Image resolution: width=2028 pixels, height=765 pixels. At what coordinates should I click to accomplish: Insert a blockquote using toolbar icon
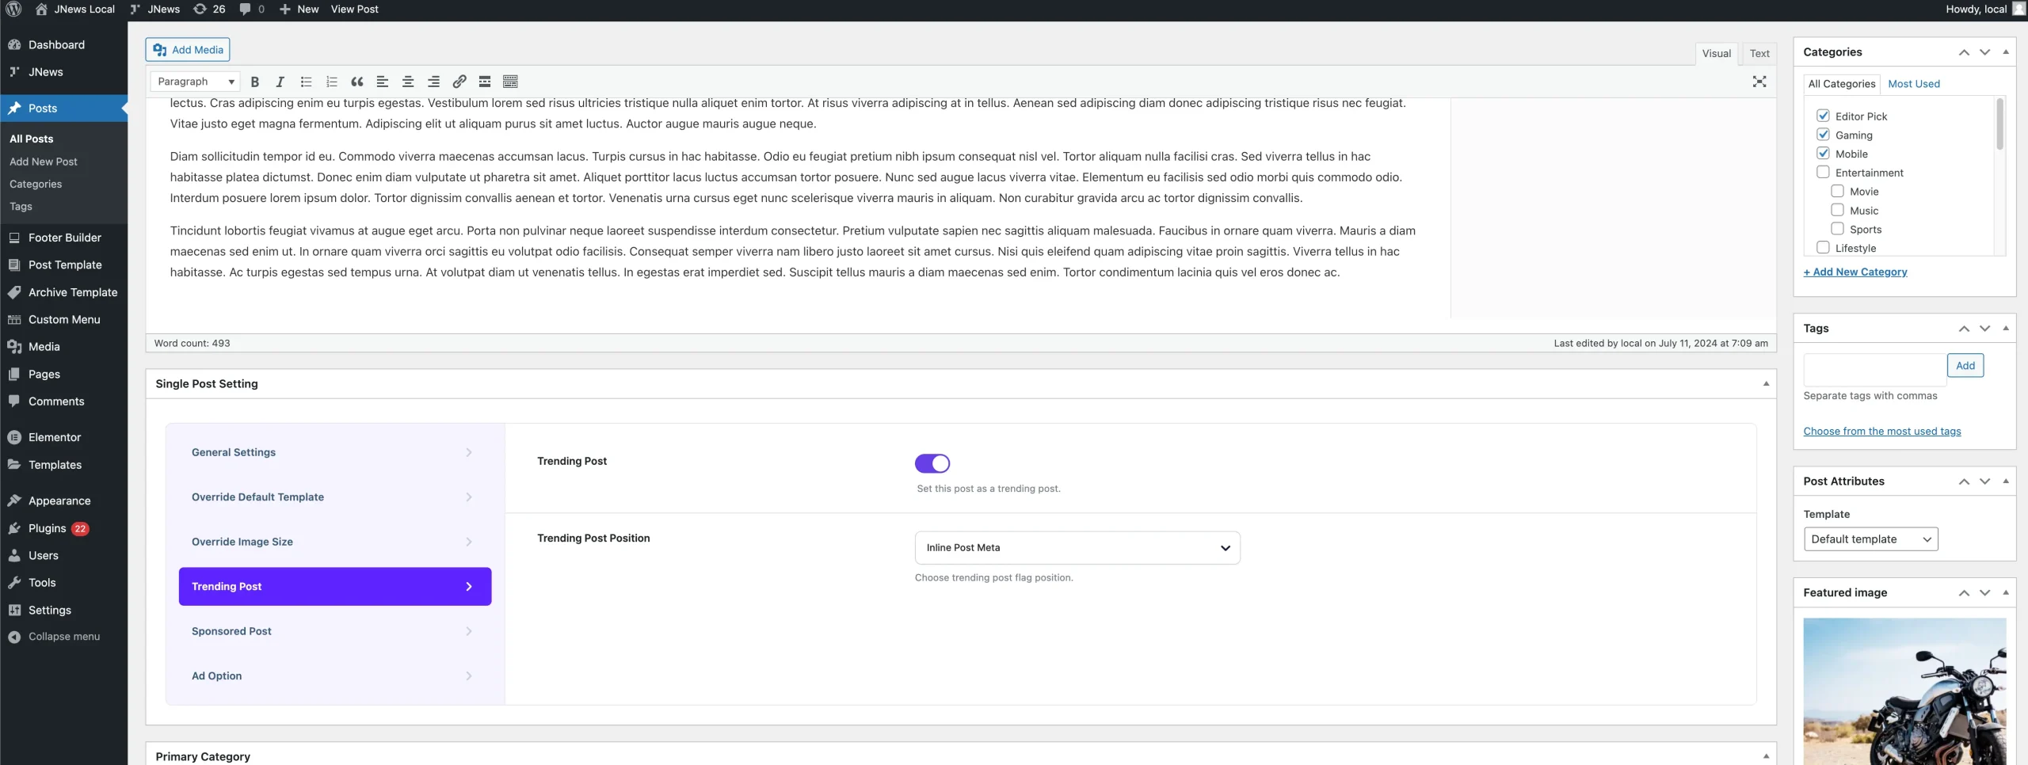point(357,82)
